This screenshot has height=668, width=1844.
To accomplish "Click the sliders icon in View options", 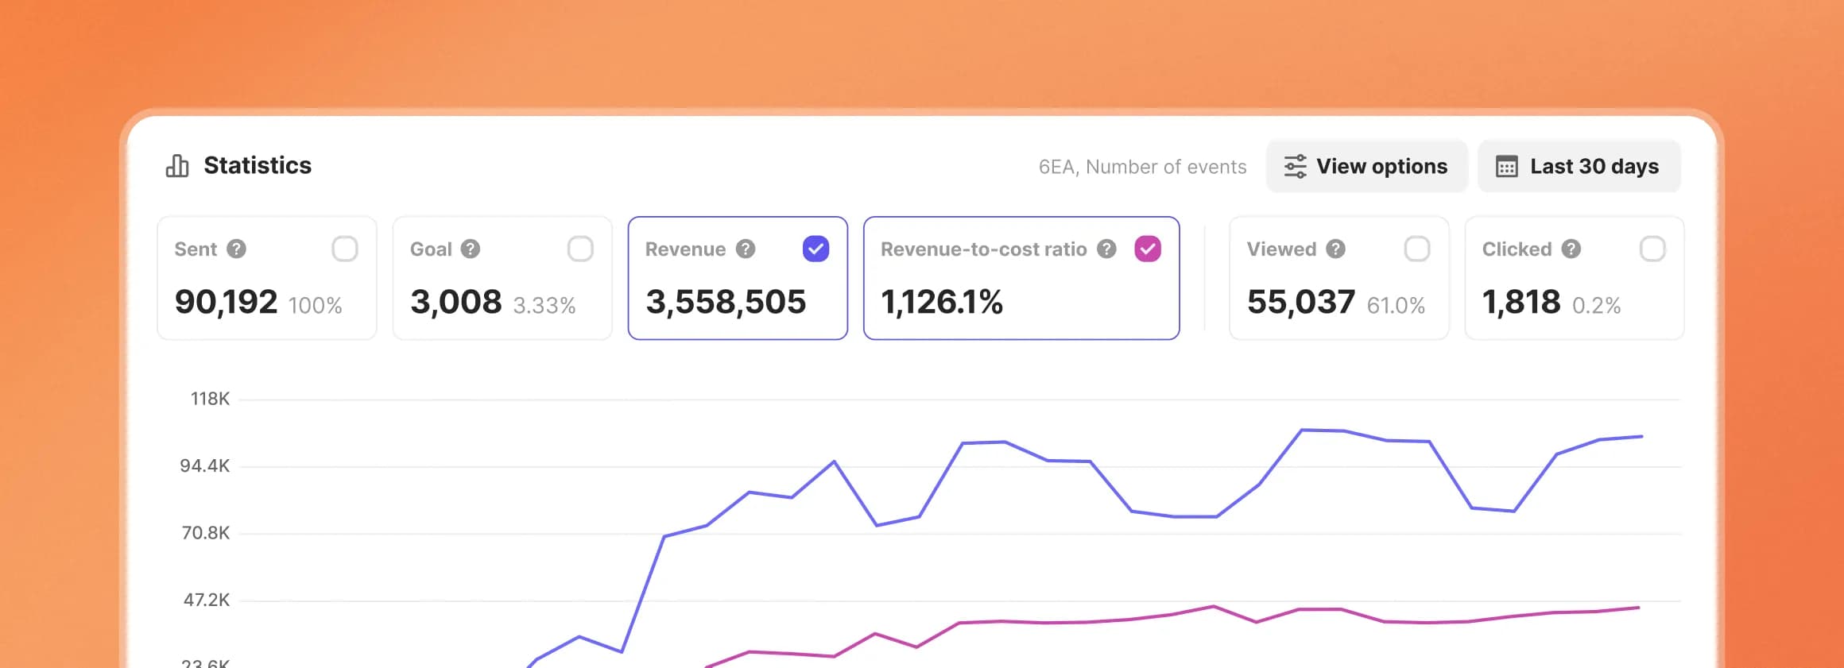I will point(1295,166).
